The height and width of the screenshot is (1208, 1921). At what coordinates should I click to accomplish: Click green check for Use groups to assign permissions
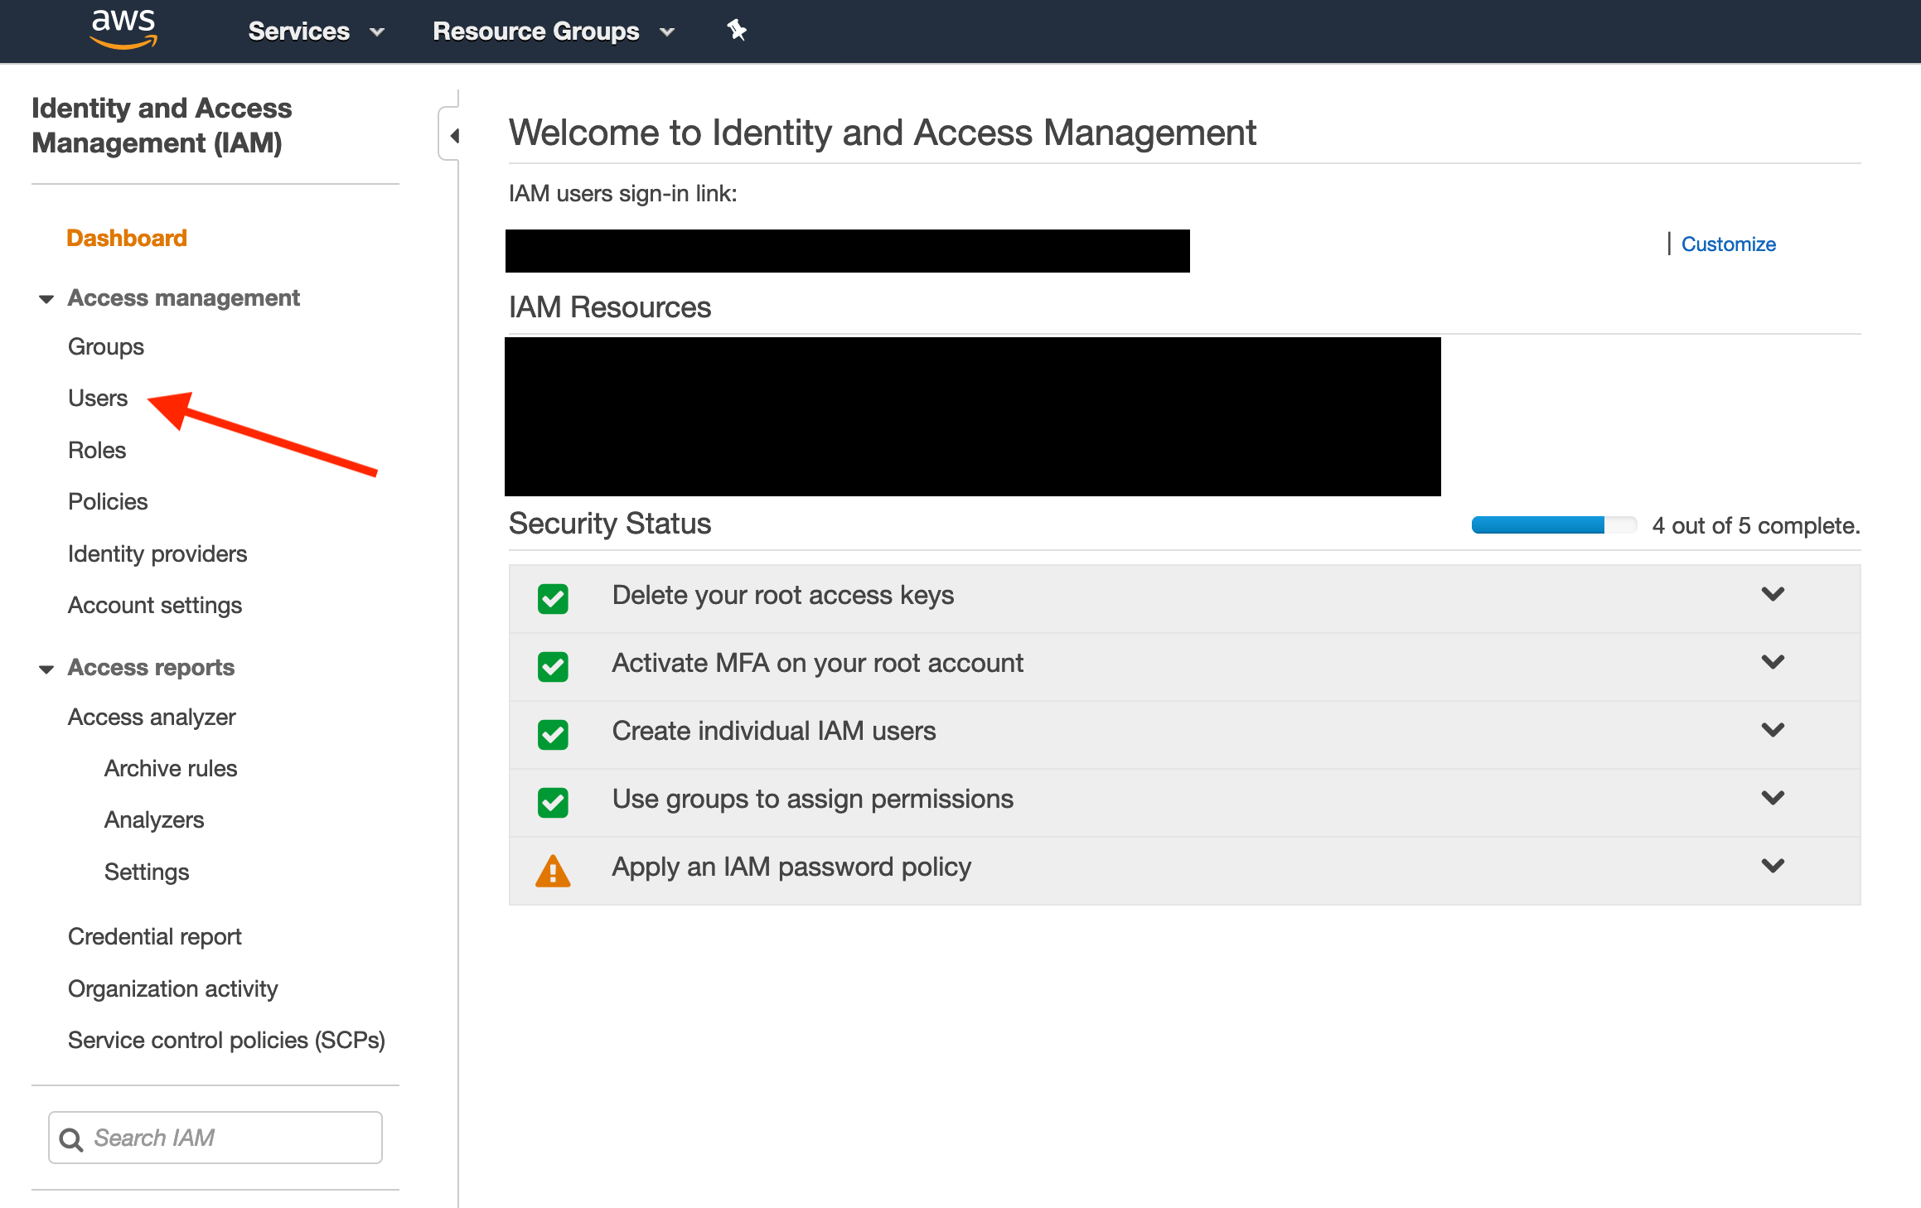click(x=553, y=802)
